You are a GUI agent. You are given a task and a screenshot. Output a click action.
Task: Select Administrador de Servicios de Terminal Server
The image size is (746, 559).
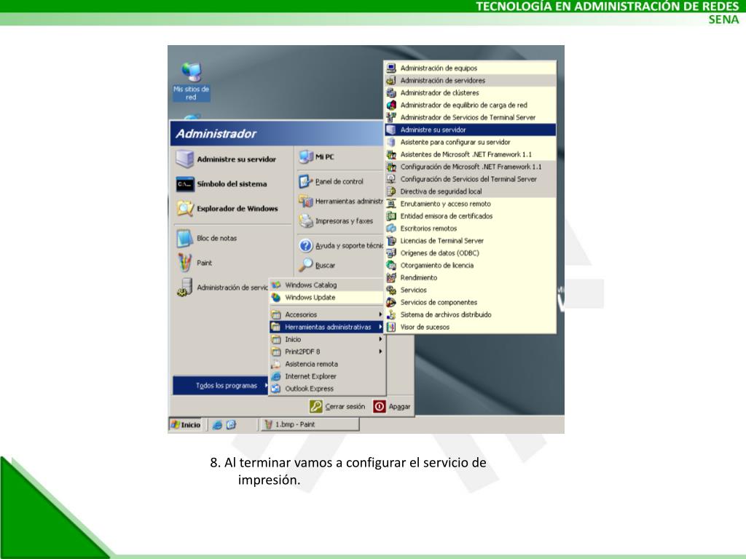point(470,117)
